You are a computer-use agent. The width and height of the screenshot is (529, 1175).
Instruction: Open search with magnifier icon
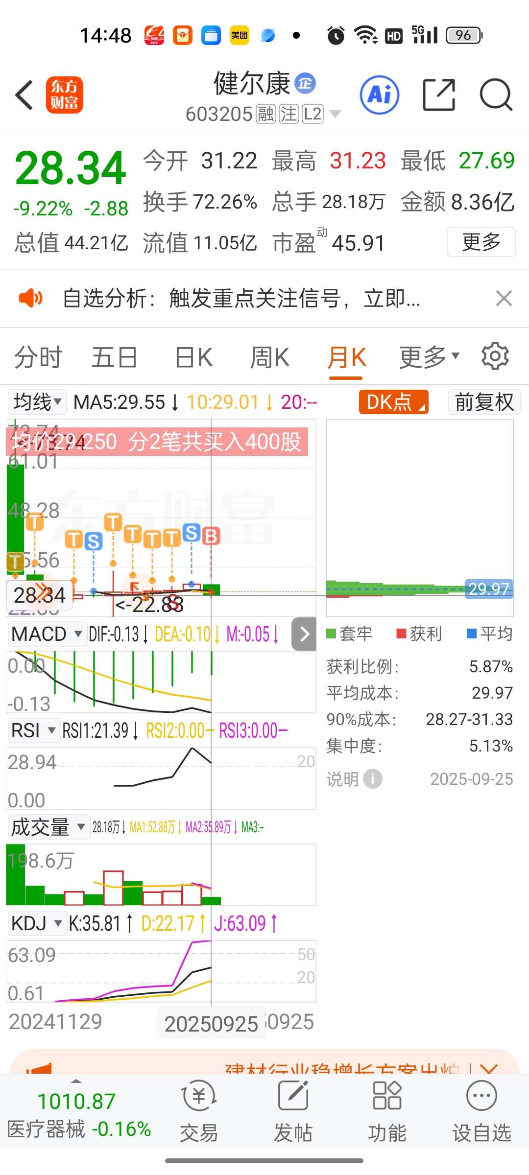tap(496, 95)
